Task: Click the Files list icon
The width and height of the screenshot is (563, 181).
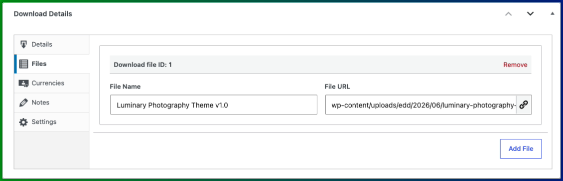Action: click(x=23, y=64)
